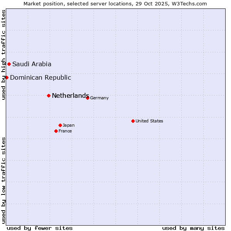Click the 'Saudi Arabia' text label
The width and height of the screenshot is (231, 231).
click(32, 64)
